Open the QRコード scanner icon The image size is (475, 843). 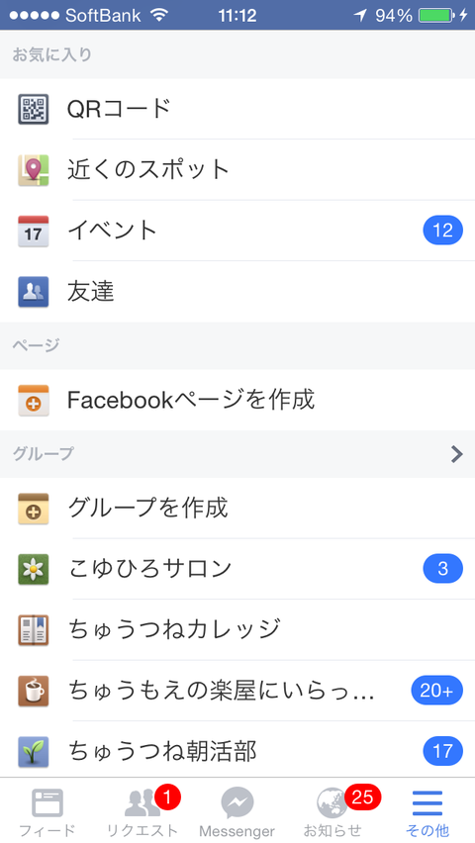click(x=34, y=109)
